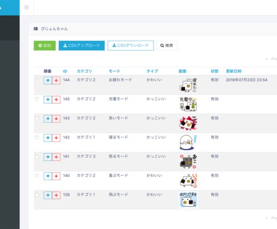Move row 145 down with the red arrow
Image resolution: width=277 pixels, height=229 pixels.
coord(56,99)
